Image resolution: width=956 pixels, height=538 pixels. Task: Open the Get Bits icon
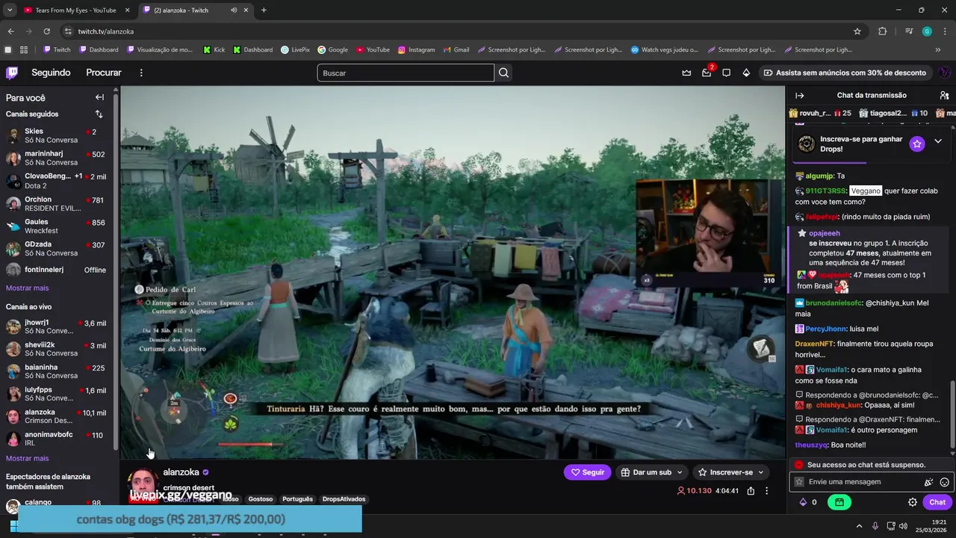pyautogui.click(x=746, y=72)
